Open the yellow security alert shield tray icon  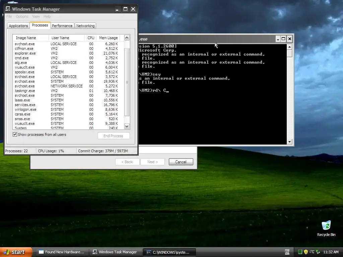[x=306, y=252]
